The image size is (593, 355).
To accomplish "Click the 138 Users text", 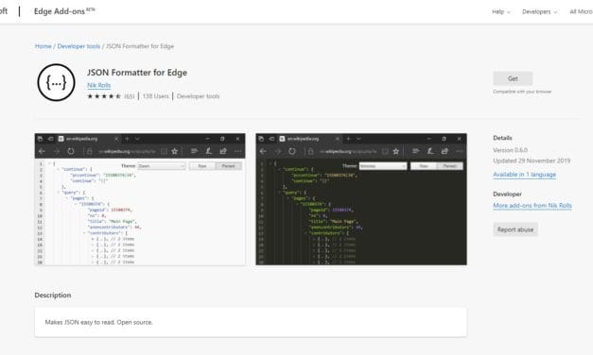I will (x=156, y=96).
